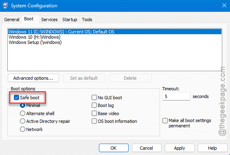Click the Cancel button

(x=147, y=148)
